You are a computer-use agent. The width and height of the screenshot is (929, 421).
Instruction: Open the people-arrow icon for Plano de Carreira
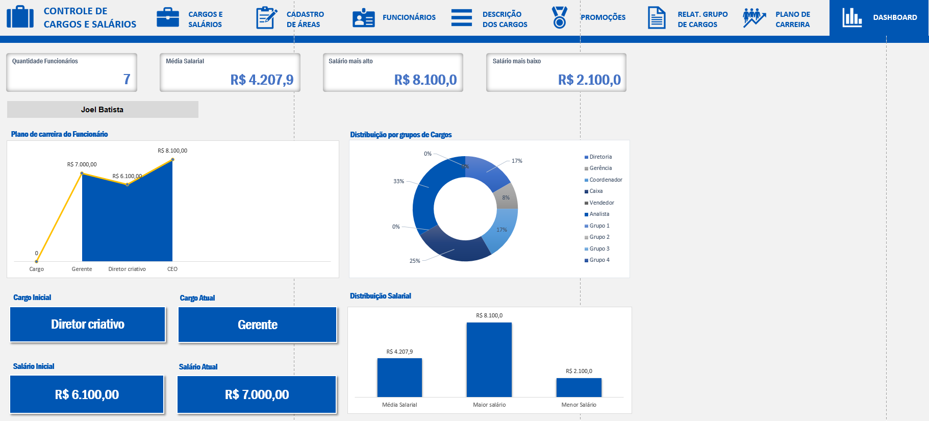tap(754, 18)
